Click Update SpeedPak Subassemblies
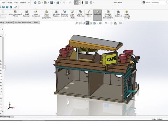 coord(108,15)
